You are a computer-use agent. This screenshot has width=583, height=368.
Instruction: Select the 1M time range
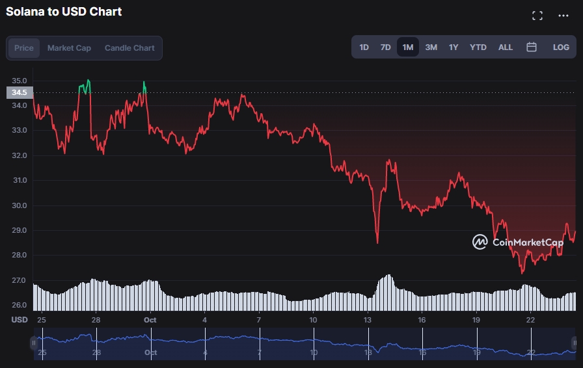408,47
